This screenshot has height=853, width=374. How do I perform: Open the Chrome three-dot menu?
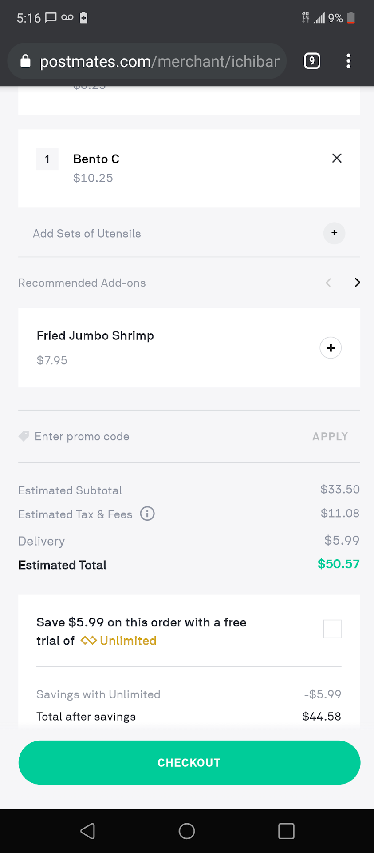pyautogui.click(x=348, y=61)
